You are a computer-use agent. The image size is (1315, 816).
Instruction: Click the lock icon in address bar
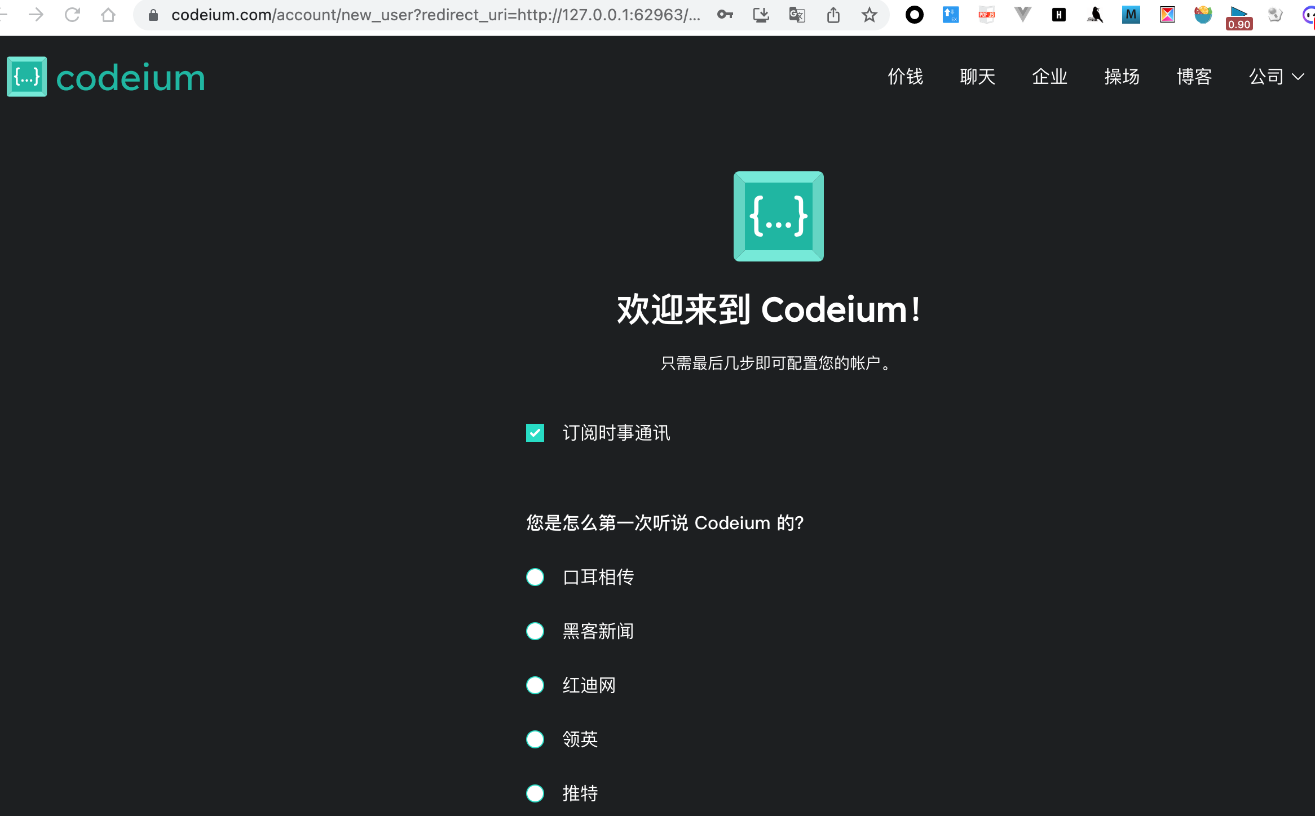[x=153, y=15]
